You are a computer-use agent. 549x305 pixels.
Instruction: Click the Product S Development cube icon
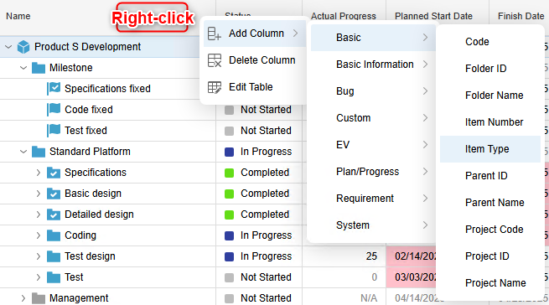[23, 47]
